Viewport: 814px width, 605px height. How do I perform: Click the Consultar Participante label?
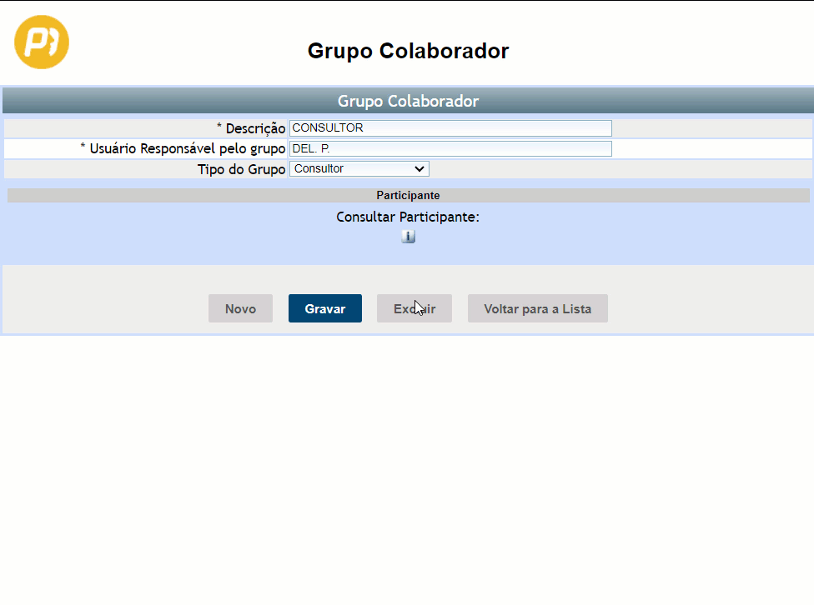[408, 217]
